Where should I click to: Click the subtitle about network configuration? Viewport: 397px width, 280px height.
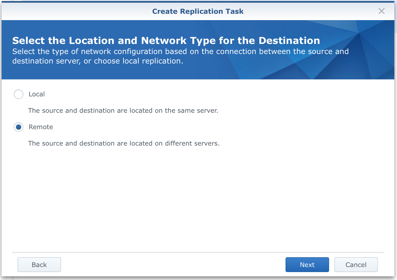(180, 56)
